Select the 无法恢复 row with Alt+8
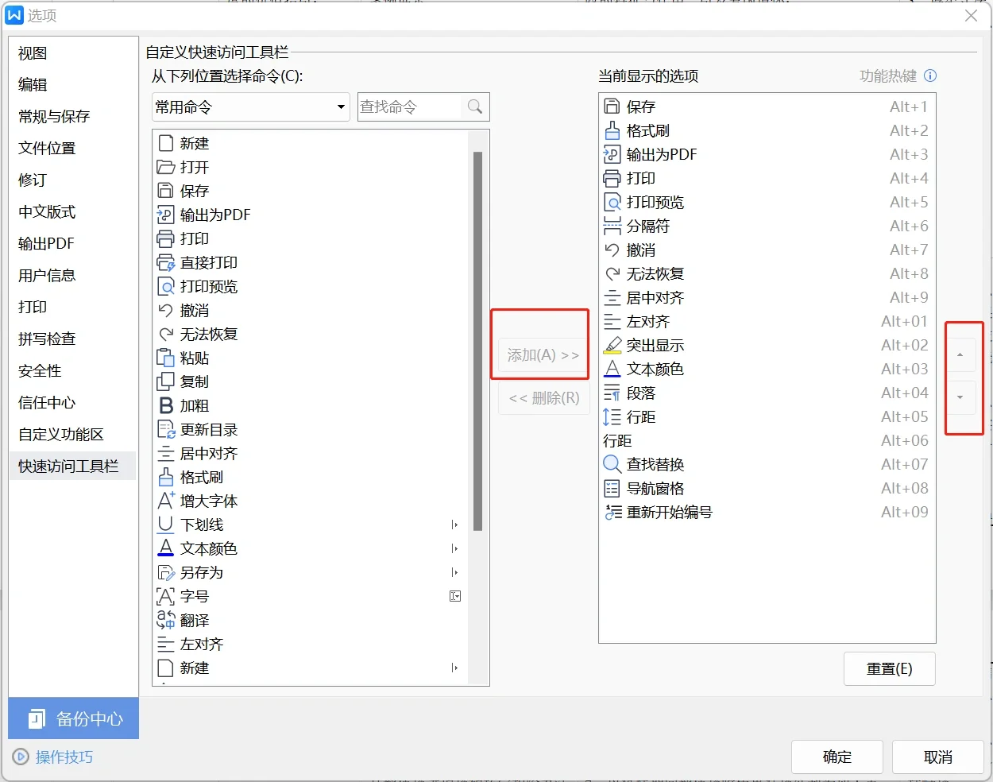Image resolution: width=993 pixels, height=782 pixels. point(767,273)
